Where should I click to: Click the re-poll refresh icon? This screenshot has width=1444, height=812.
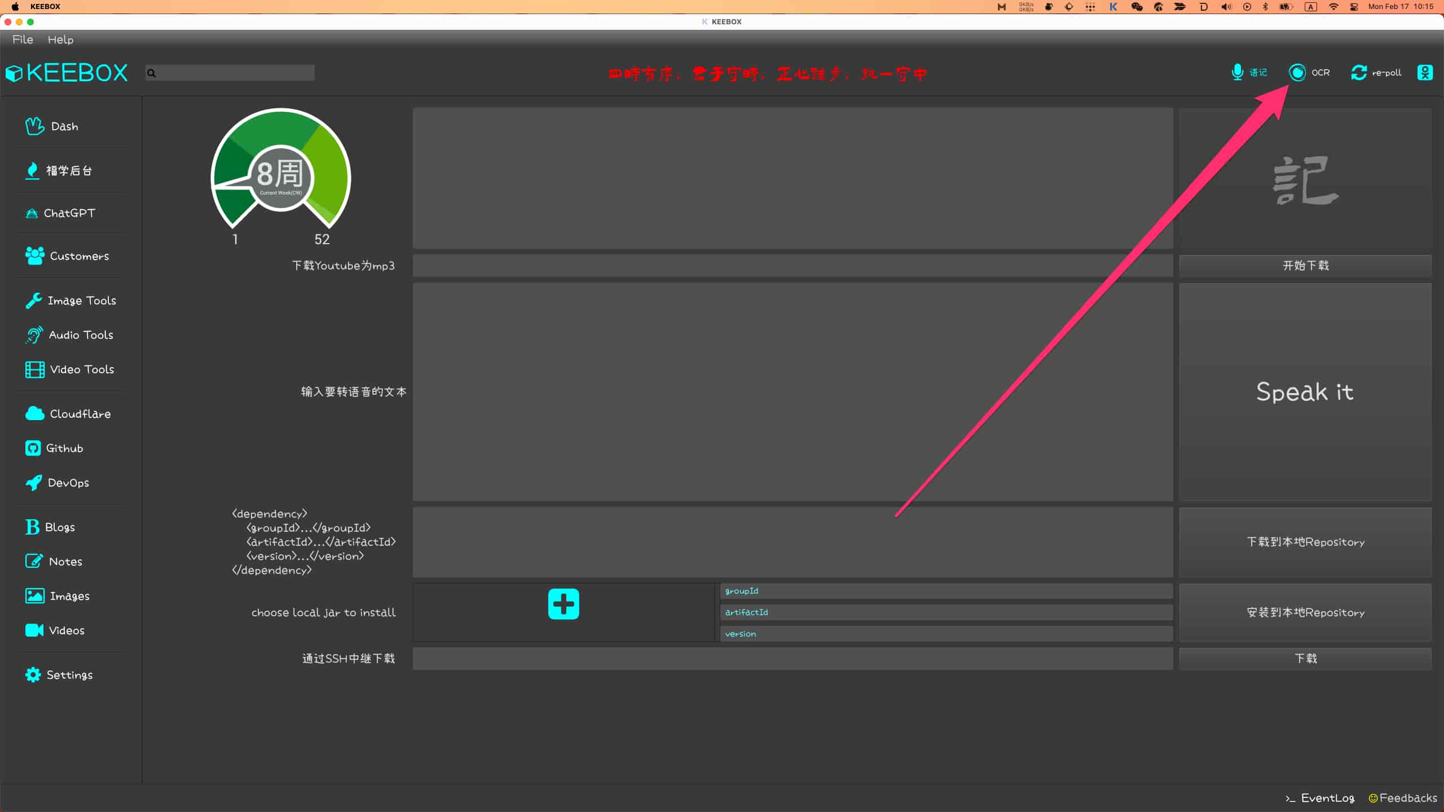point(1359,72)
